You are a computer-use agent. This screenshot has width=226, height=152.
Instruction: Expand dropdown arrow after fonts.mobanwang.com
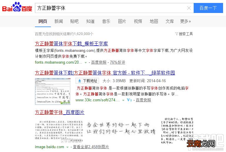coord(86,62)
